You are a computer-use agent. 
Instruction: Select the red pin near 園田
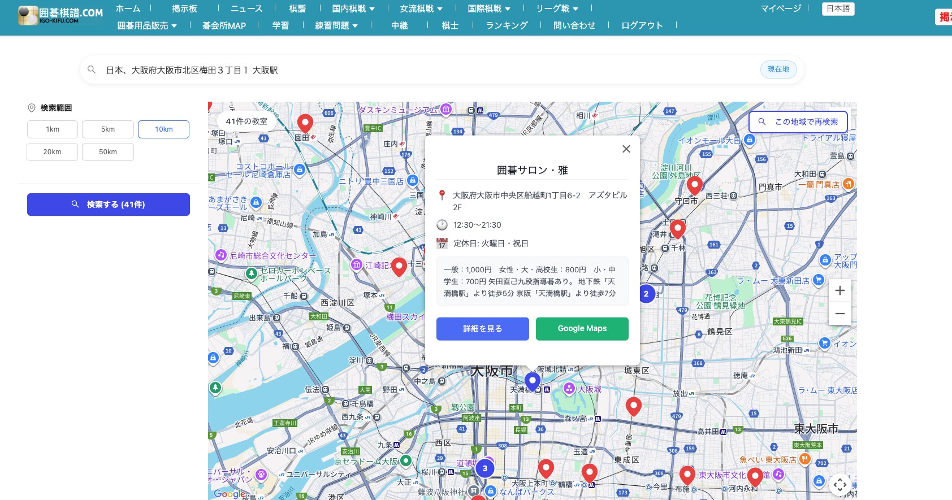pos(305,123)
